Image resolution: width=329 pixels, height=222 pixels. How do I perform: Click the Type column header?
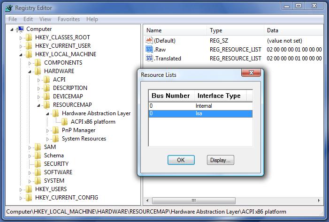pos(236,30)
